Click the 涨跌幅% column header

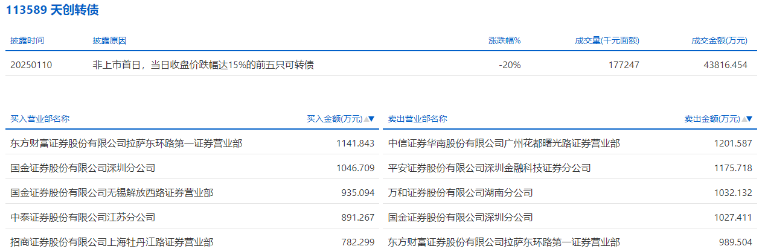coord(504,41)
